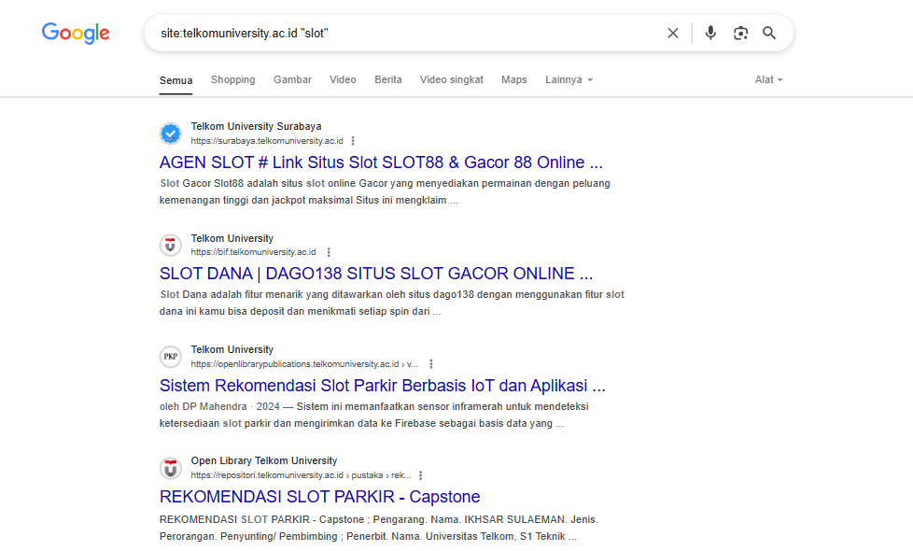Click Telkom University name above openlibrarypublications URL
This screenshot has width=913, height=551.
232,349
